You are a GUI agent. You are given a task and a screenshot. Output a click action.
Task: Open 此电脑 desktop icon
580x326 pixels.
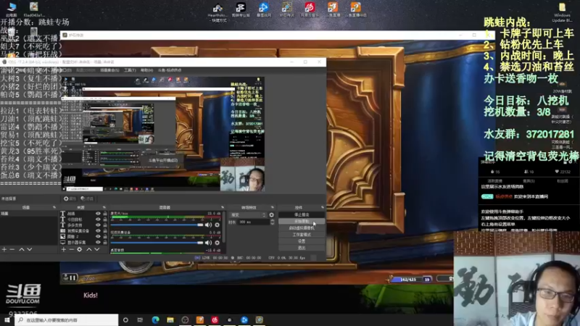[12, 9]
